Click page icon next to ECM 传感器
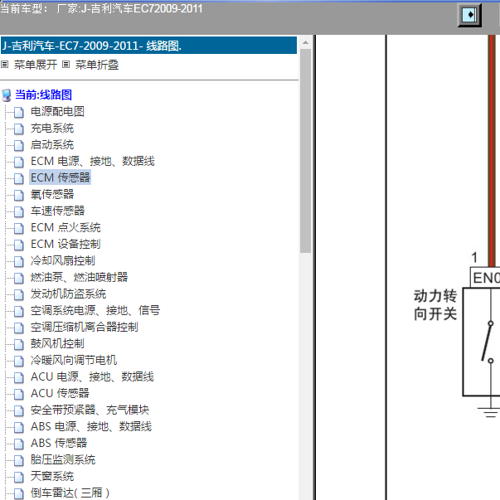 coord(19,178)
